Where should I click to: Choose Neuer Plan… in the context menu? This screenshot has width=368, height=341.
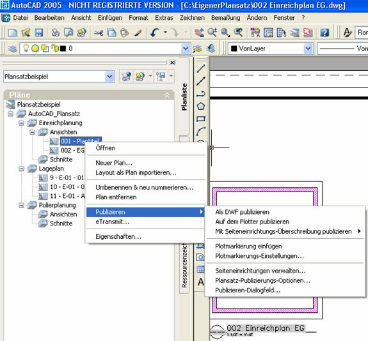tap(114, 163)
